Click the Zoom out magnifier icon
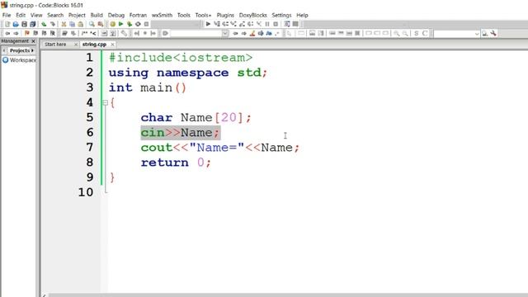This screenshot has height=297, width=528. (x=405, y=33)
